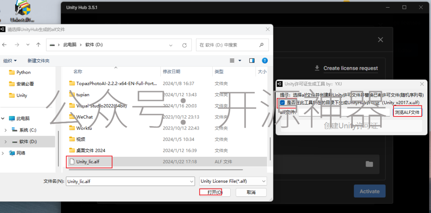Close the Unity Hub license dialog X
The image size is (431, 213).
click(x=380, y=40)
